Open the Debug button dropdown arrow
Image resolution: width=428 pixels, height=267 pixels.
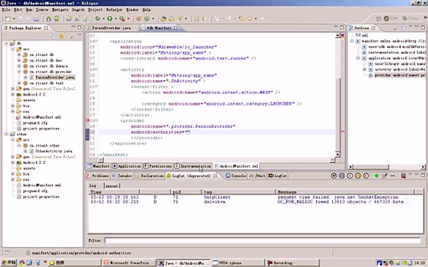pos(103,19)
